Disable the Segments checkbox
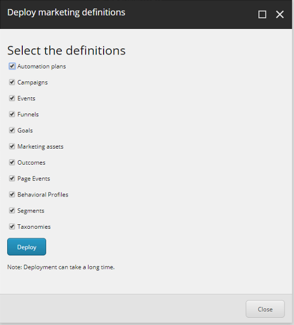The image size is (294, 325). pyautogui.click(x=12, y=210)
